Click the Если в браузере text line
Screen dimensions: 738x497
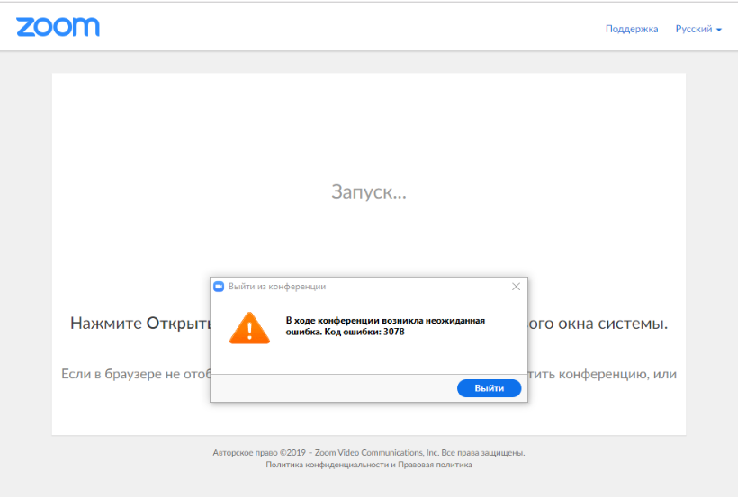(135, 374)
